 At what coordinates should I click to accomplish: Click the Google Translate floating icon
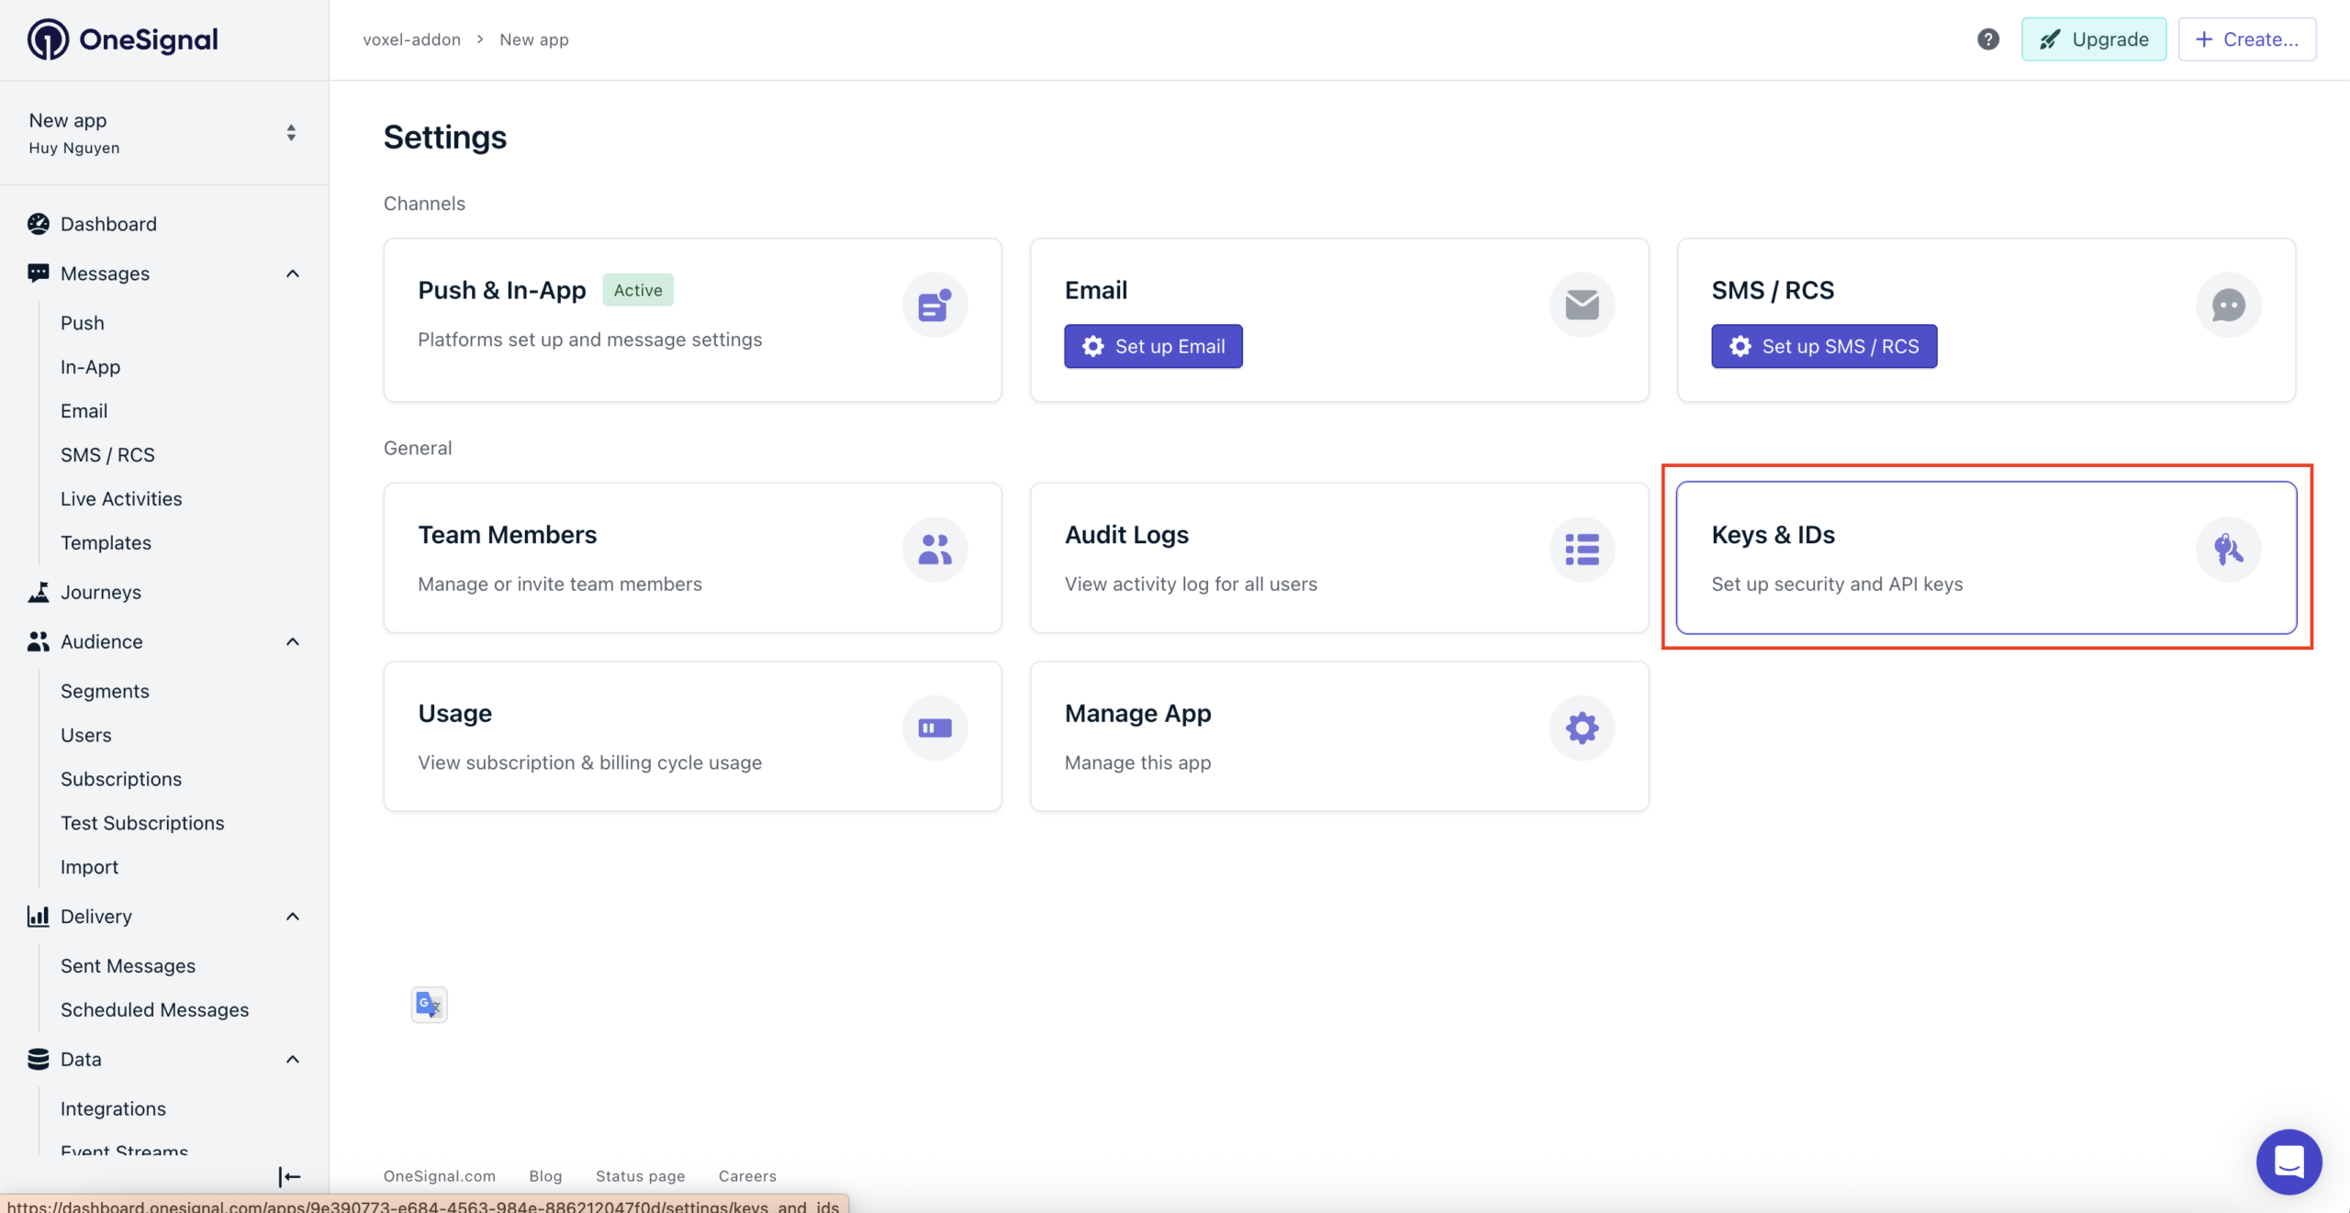coord(429,1005)
